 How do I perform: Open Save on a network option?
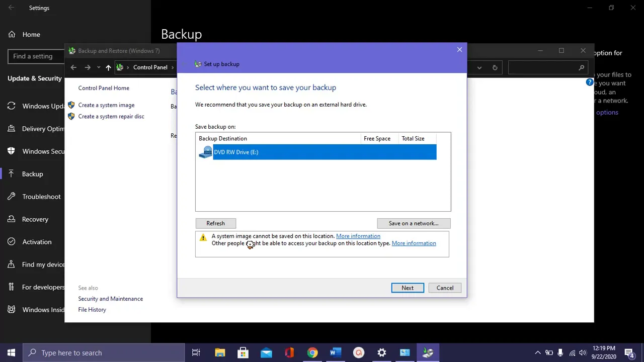pyautogui.click(x=414, y=223)
